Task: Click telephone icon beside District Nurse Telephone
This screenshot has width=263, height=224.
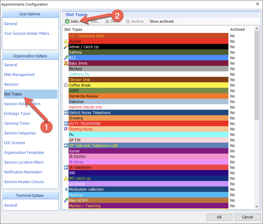Action: pyautogui.click(x=66, y=112)
